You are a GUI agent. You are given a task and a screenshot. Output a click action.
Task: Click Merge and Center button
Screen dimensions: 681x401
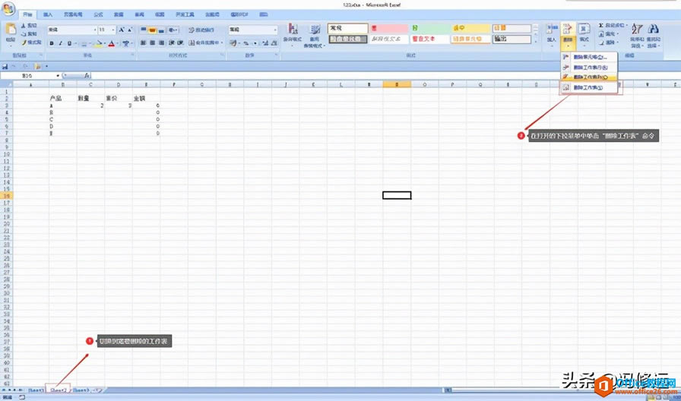tap(206, 43)
